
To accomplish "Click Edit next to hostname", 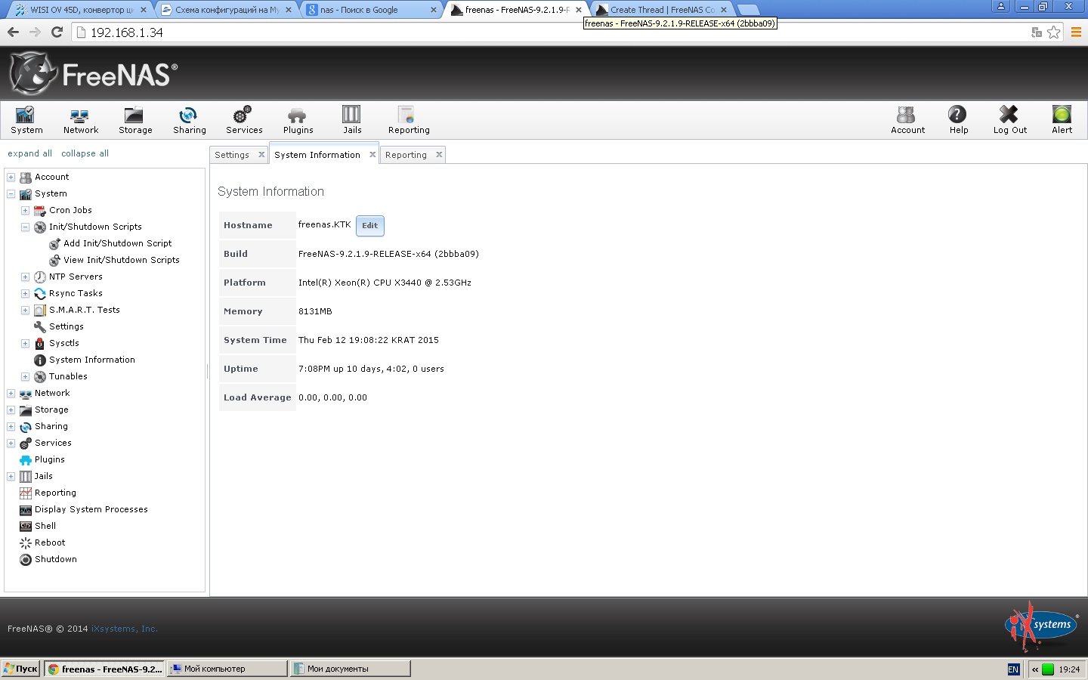I will coord(369,225).
